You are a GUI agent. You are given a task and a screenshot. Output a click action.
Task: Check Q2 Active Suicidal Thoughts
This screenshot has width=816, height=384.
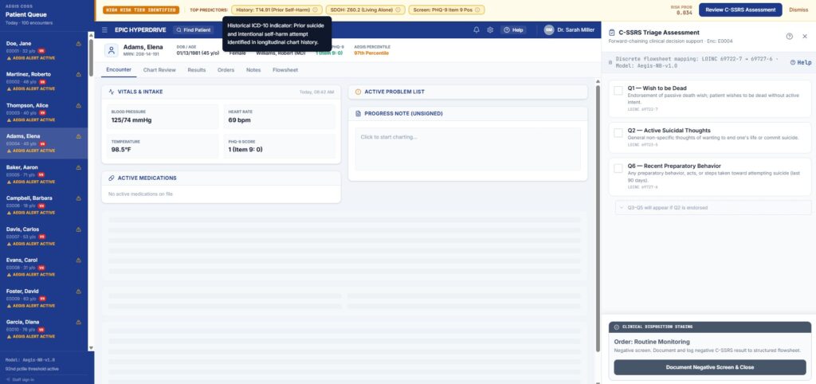pyautogui.click(x=618, y=133)
